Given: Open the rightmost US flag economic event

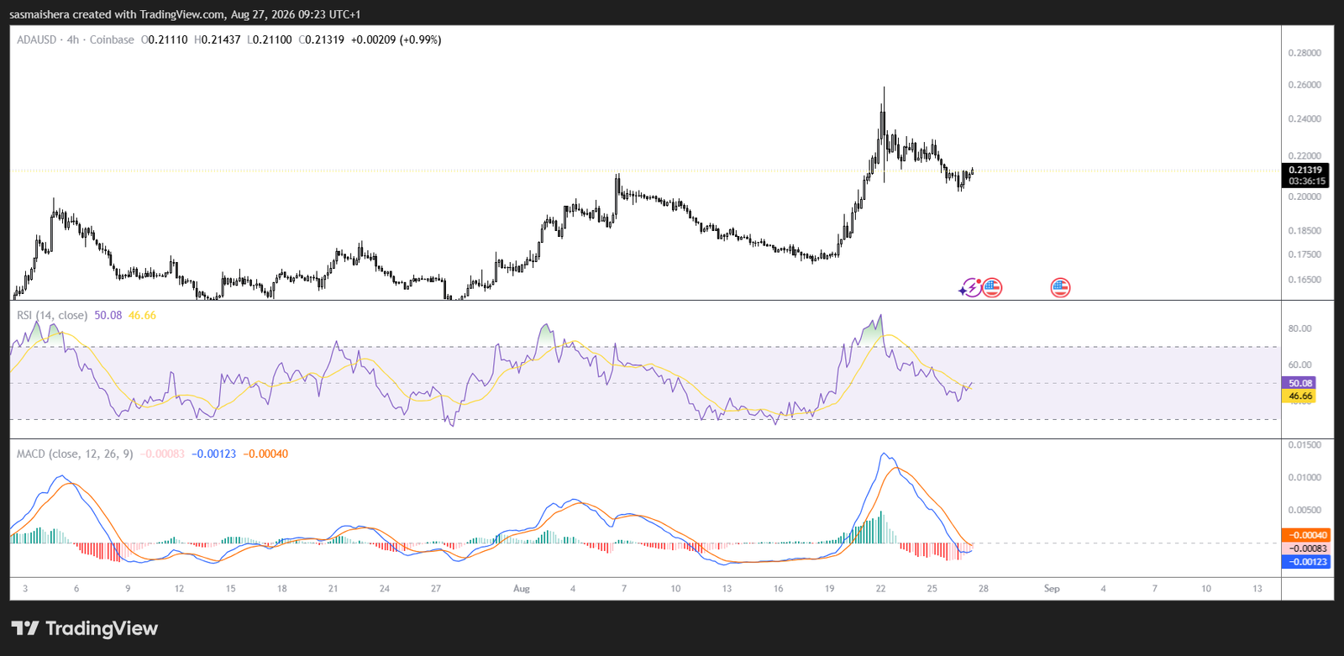Looking at the screenshot, I should point(1060,288).
